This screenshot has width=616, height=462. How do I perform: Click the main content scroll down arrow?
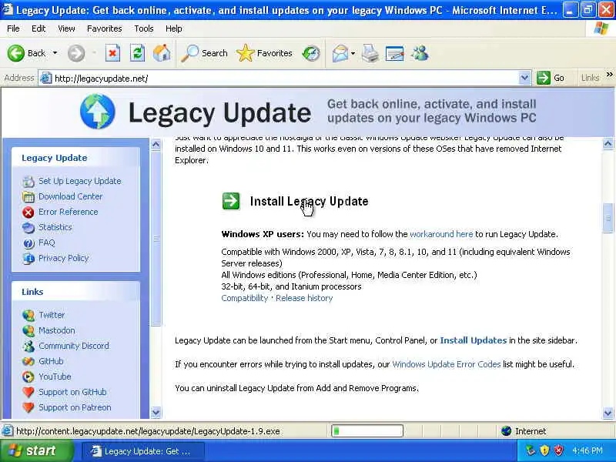pyautogui.click(x=608, y=413)
